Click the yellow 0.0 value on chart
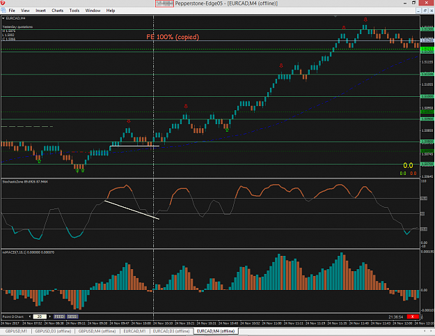The height and width of the screenshot is (336, 435). pyautogui.click(x=408, y=166)
